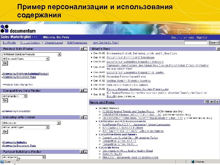Click Go button in Product Info Finder
This screenshot has width=220, height=165.
(x=5, y=63)
